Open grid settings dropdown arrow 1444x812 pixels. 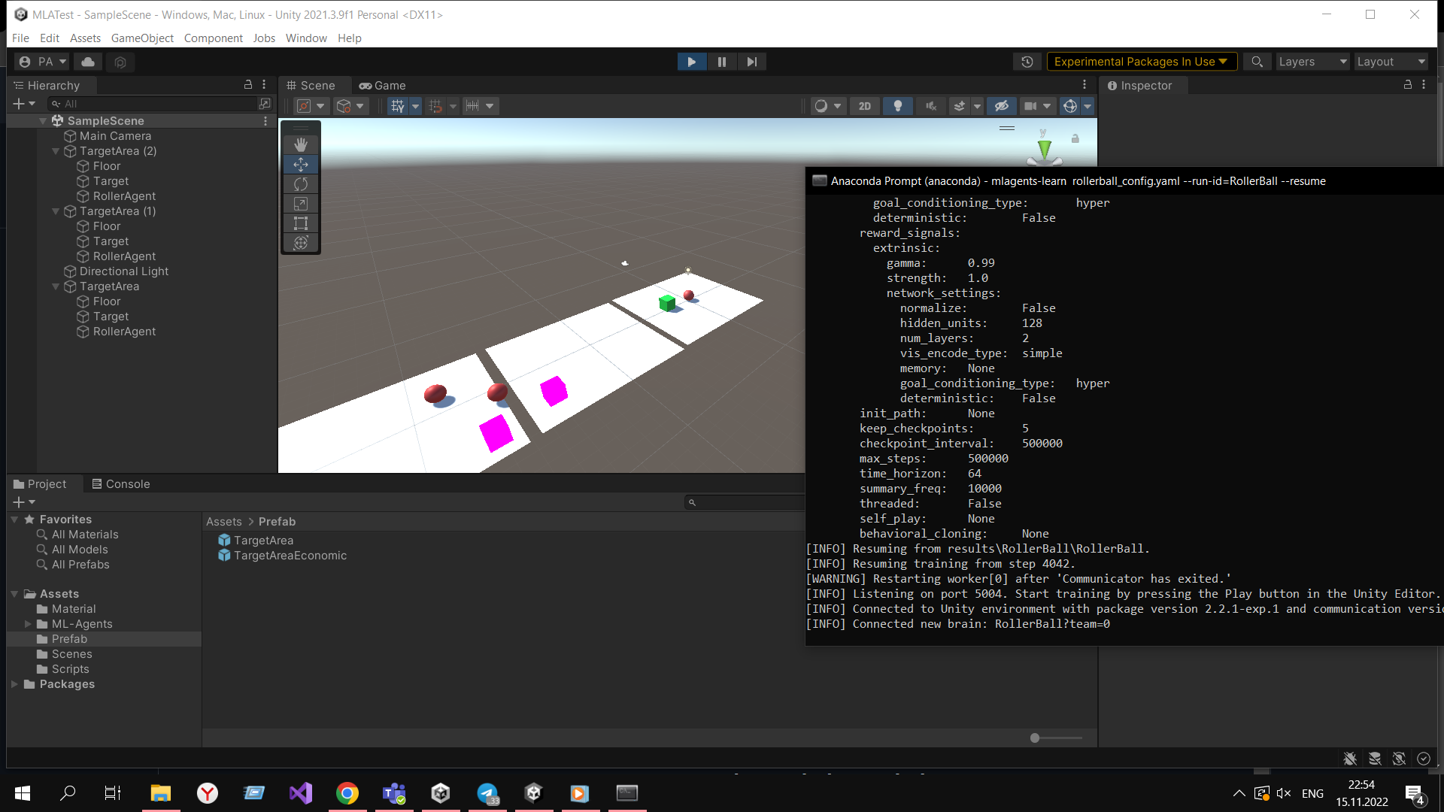(415, 106)
